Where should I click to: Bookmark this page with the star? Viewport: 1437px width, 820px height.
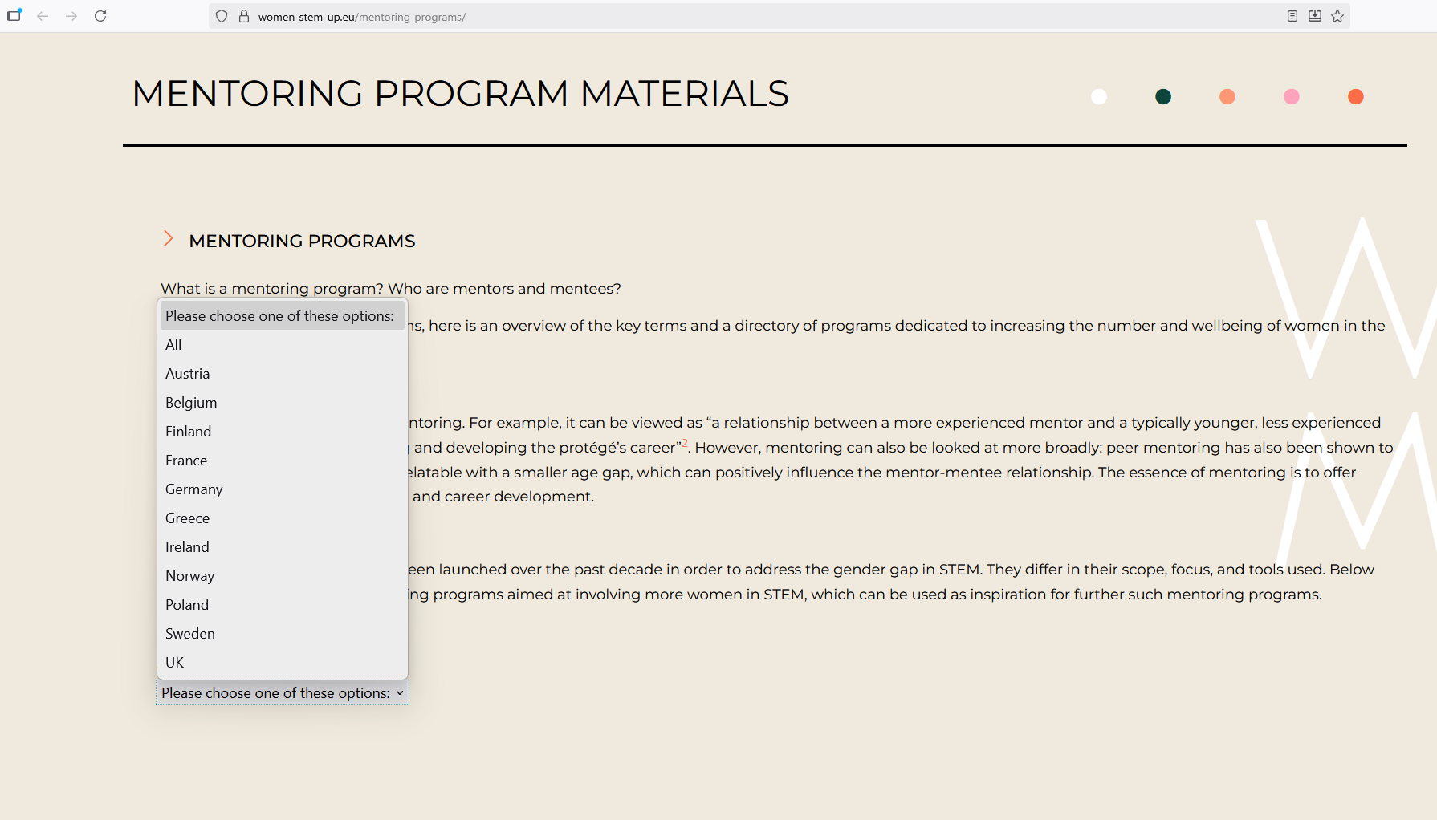pyautogui.click(x=1337, y=16)
